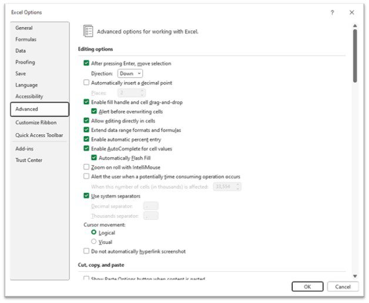
Task: Open Quick Access Toolbar settings
Action: (x=39, y=135)
